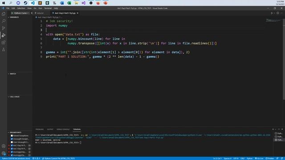Screen dimensions: 285x160
Task: Split the editor to the right
Action: coord(278,13)
